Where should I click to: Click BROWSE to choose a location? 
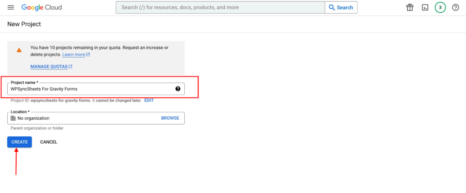pos(170,118)
